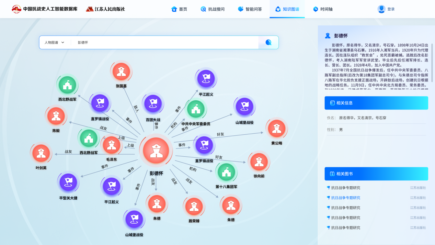Open the 黄公略 person node
The image size is (435, 245).
276,129
